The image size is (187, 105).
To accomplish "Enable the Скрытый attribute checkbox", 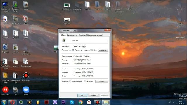I will (85, 81).
